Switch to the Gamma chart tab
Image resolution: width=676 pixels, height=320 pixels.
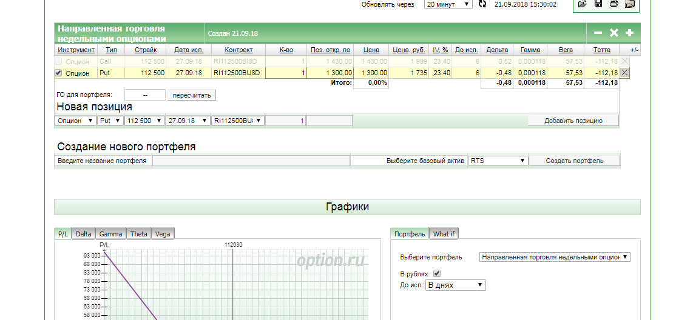pyautogui.click(x=111, y=234)
